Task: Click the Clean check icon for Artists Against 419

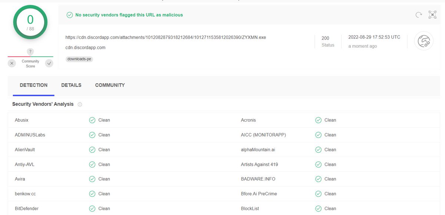Action: pyautogui.click(x=318, y=164)
